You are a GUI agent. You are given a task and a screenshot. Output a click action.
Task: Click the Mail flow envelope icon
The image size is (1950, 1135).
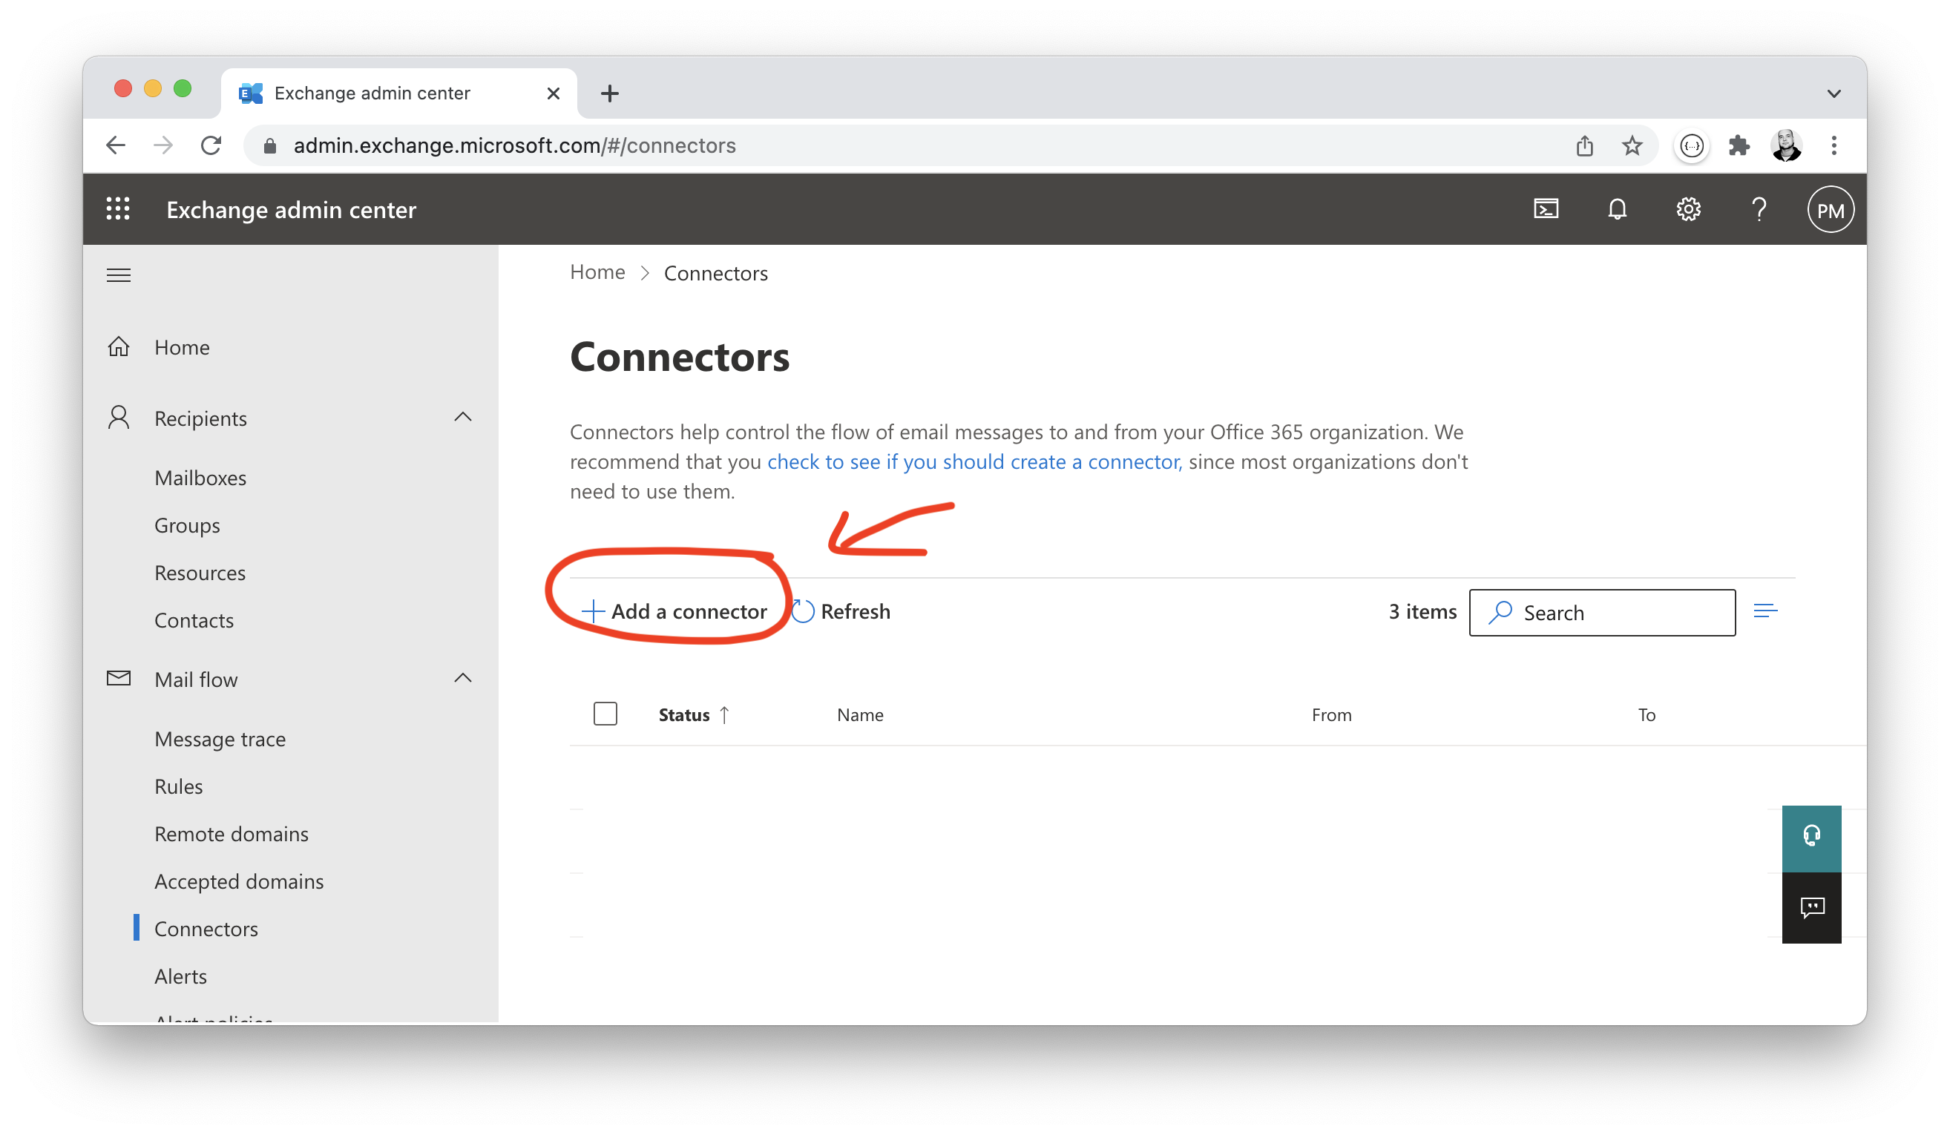[x=119, y=679]
